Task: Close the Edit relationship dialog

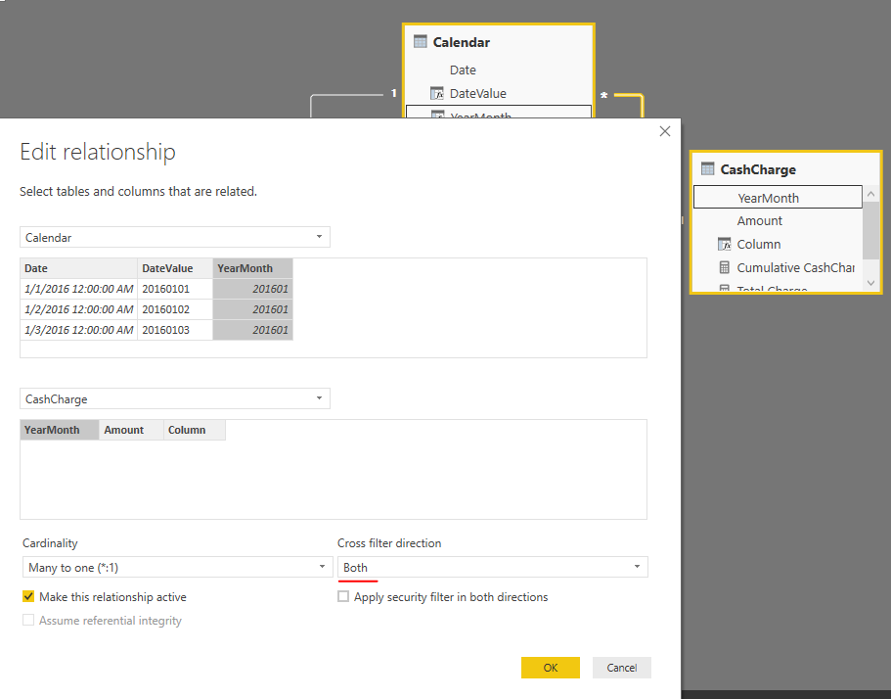Action: [x=665, y=131]
